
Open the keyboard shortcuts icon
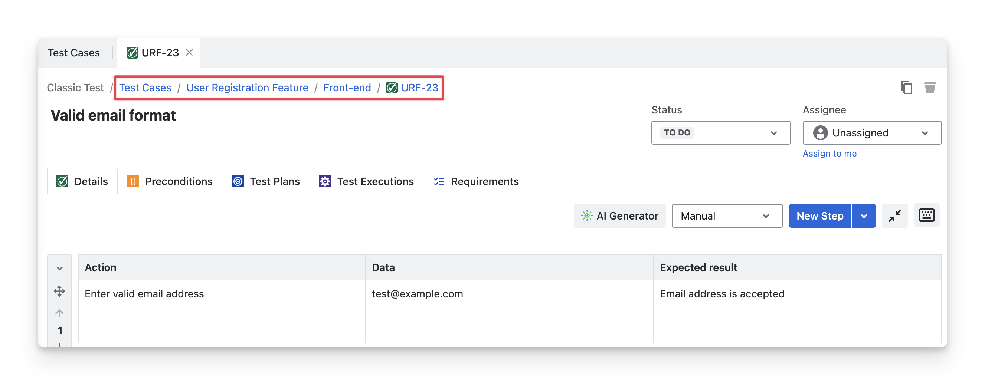click(x=926, y=215)
